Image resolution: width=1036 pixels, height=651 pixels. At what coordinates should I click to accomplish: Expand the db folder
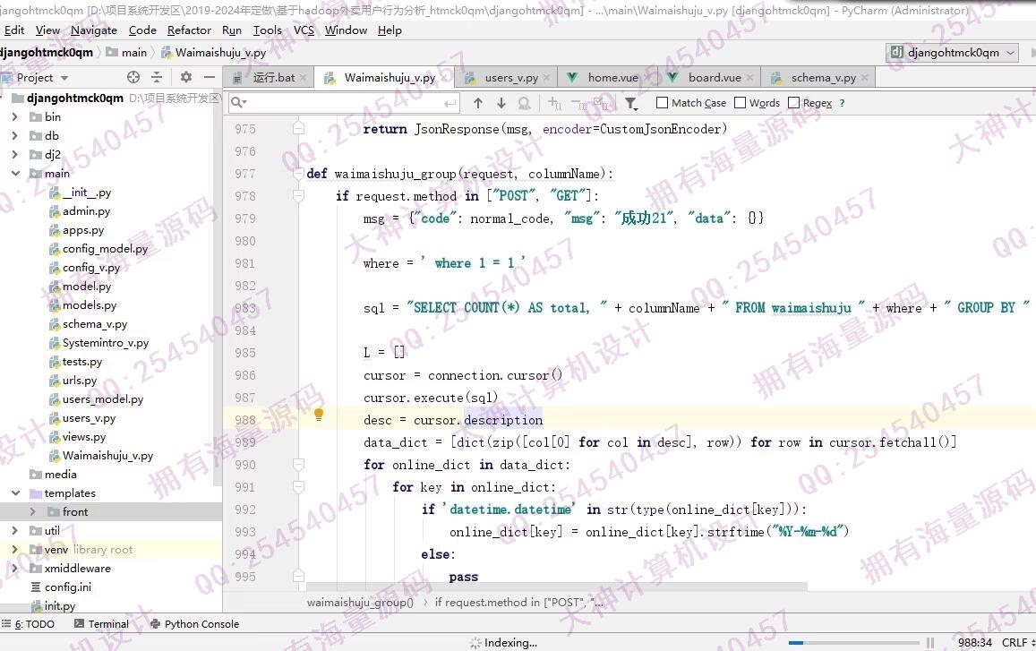[15, 135]
